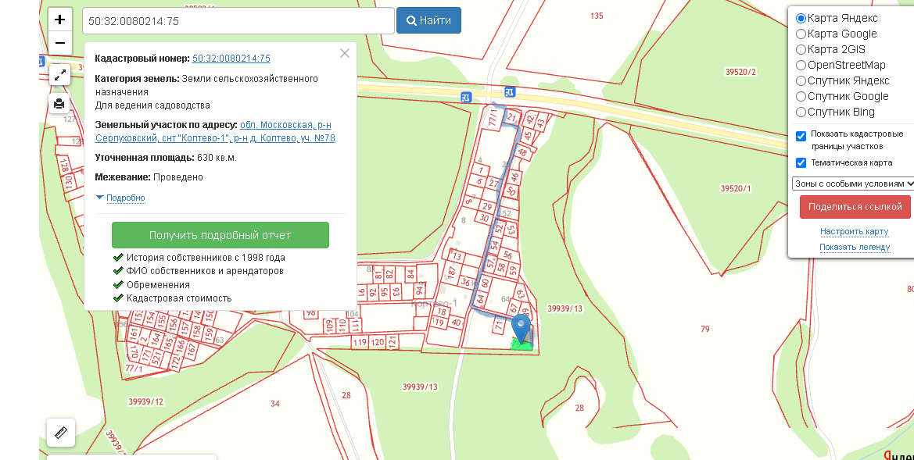Click the green highlighted parcel 78
Image resolution: width=914 pixels, height=460 pixels.
[521, 344]
